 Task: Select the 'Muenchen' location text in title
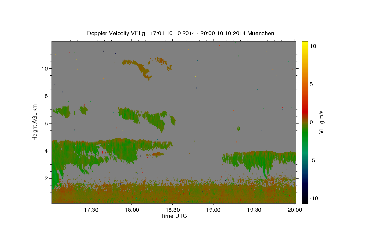pos(261,33)
